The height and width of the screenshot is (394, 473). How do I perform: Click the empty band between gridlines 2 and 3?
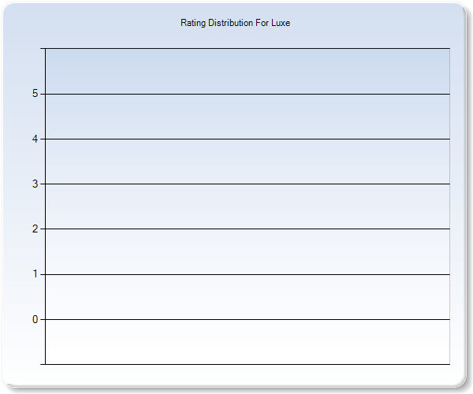point(248,206)
